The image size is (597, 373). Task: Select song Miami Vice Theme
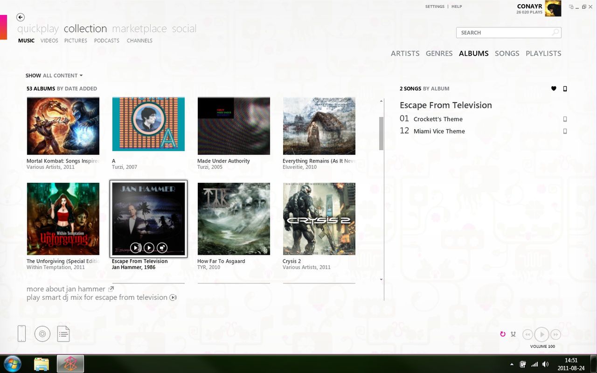coord(439,131)
